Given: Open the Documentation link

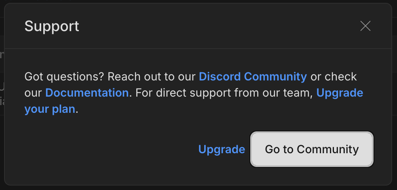Looking at the screenshot, I should [87, 93].
